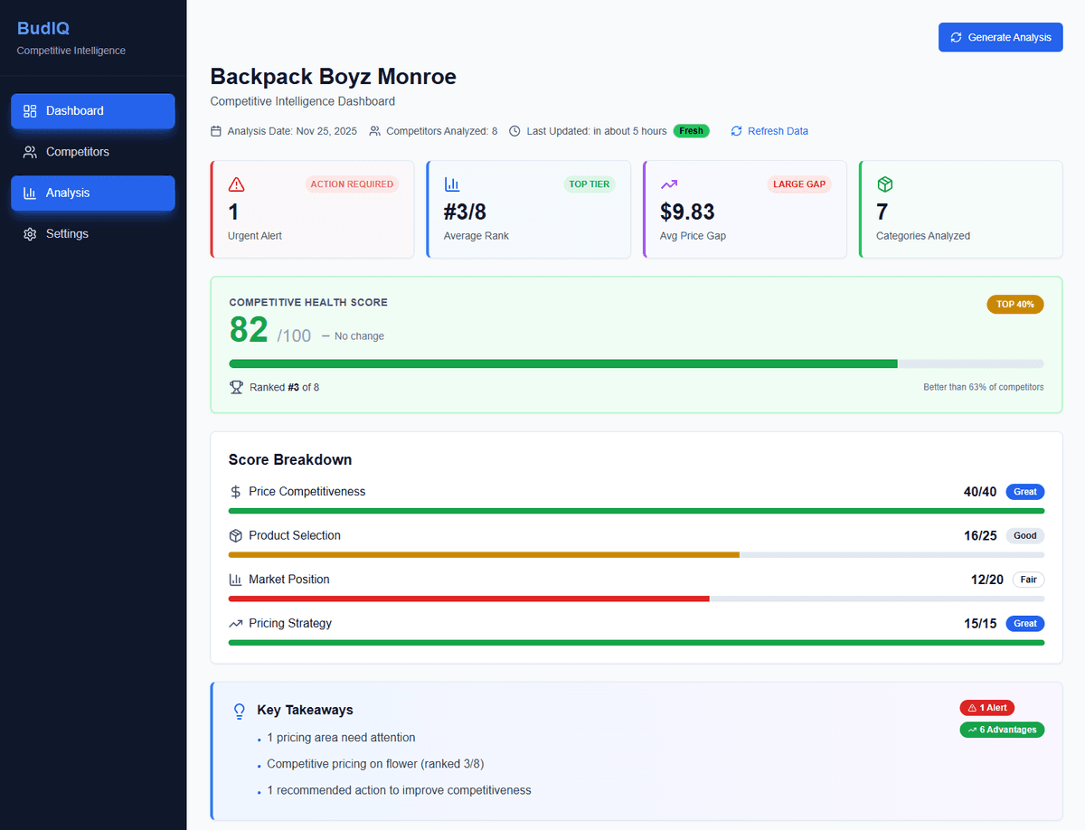Click the Competitors people icon in sidebar
Screen dimensions: 1085x830
(x=29, y=152)
